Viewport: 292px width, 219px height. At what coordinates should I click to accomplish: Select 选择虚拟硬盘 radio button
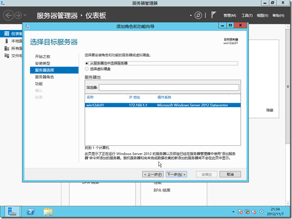click(87, 69)
